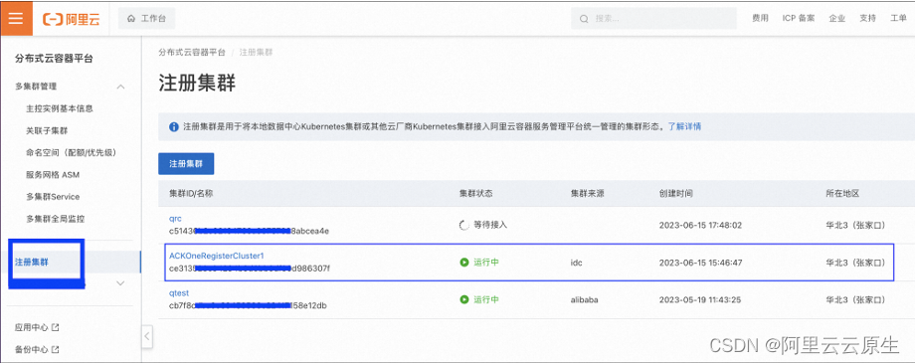This screenshot has width=915, height=364.
Task: Open the 了解详情 link
Action: click(684, 126)
